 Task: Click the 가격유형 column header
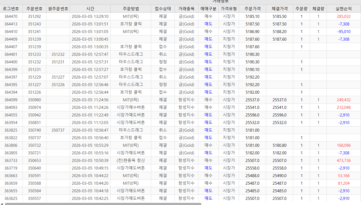tap(229, 9)
